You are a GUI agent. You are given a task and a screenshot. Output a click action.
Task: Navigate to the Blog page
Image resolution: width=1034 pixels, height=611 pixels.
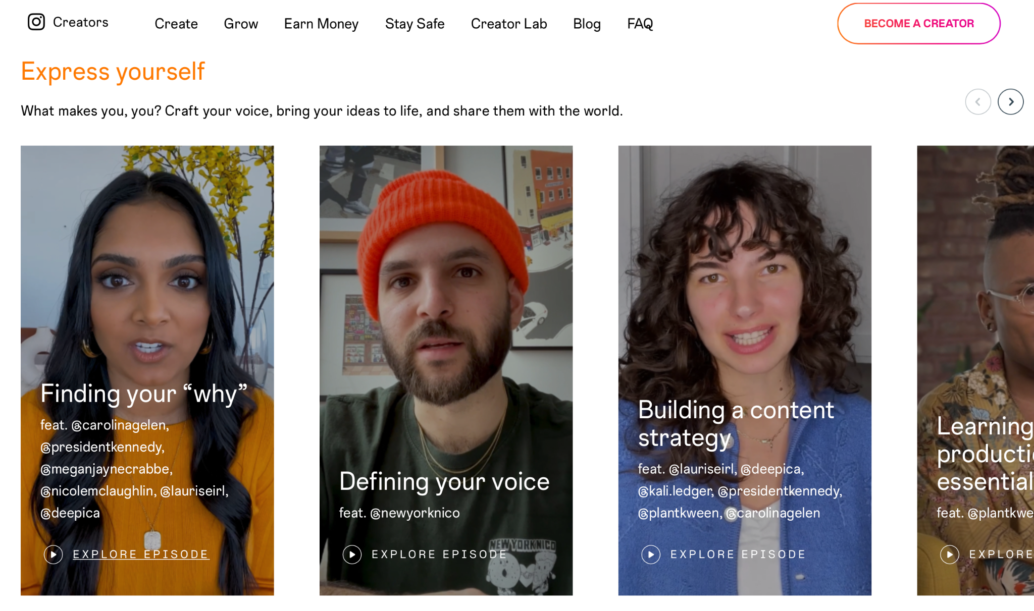(586, 23)
